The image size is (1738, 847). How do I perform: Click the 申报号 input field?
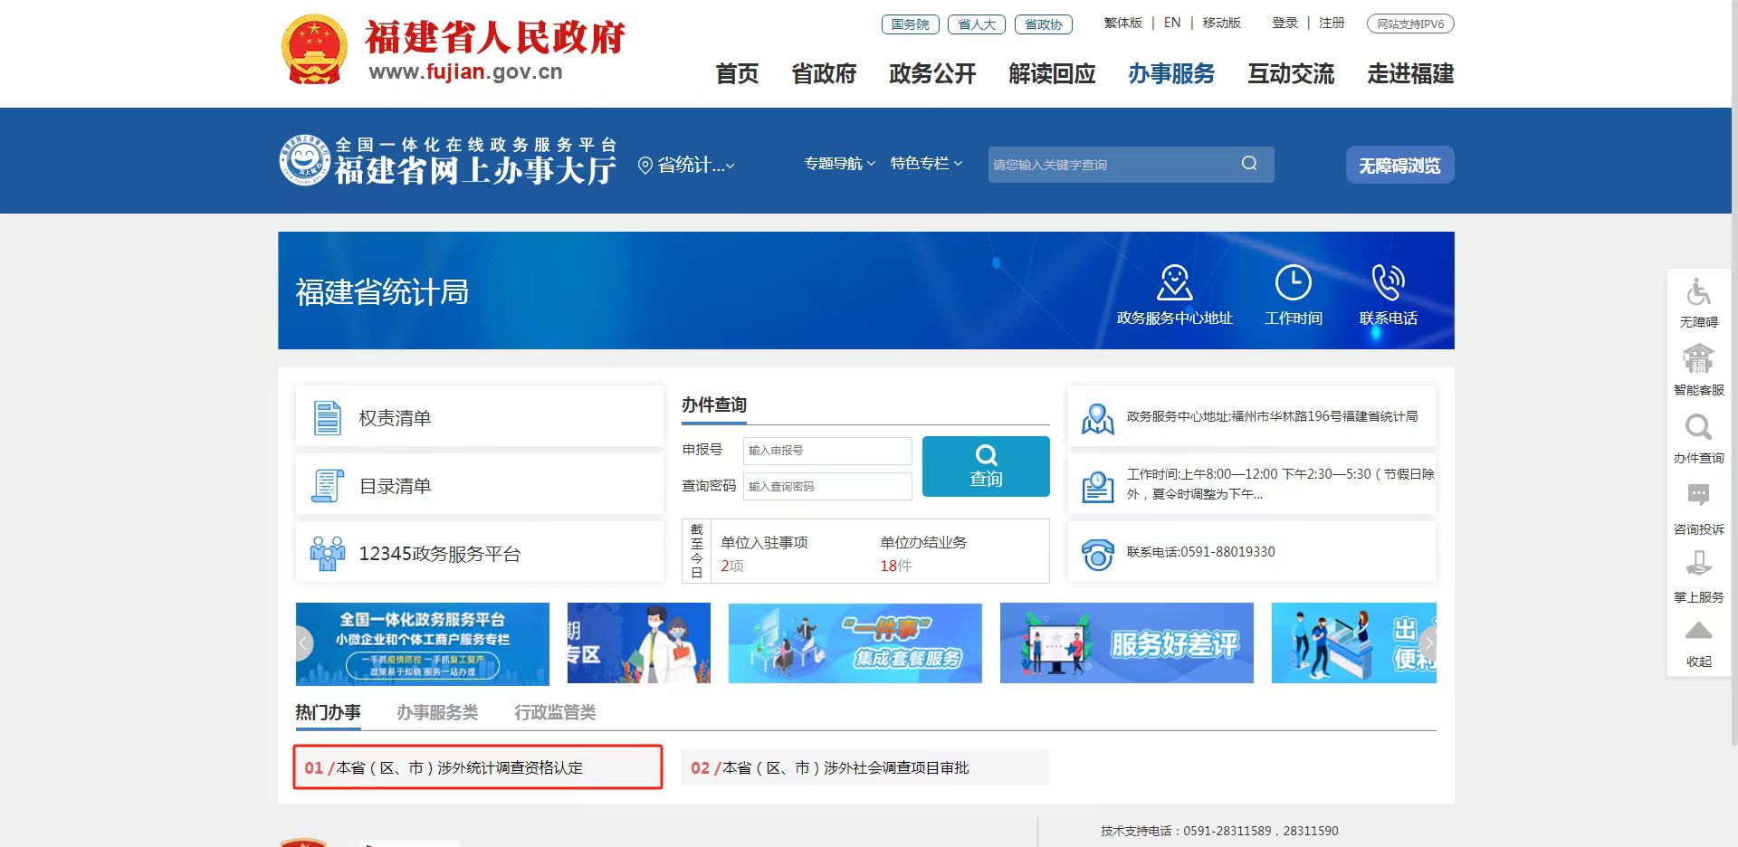click(x=826, y=450)
